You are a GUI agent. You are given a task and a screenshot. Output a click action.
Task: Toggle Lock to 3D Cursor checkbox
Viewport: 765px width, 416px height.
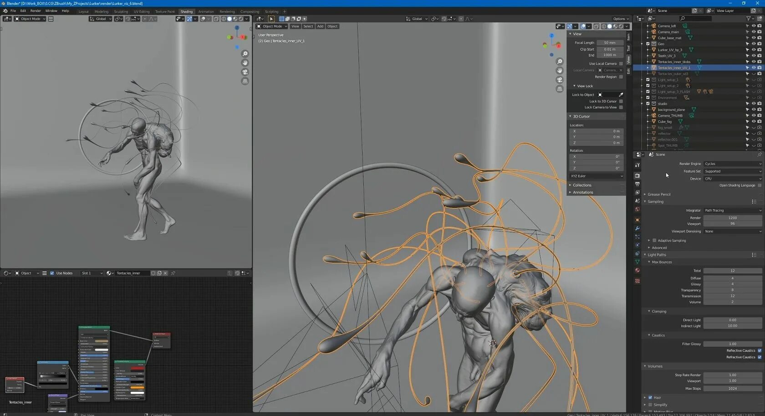pos(621,101)
